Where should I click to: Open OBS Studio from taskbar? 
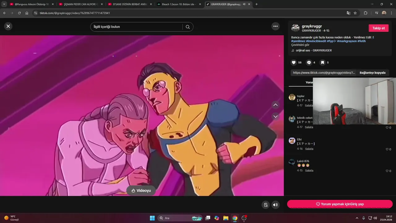tap(244, 218)
